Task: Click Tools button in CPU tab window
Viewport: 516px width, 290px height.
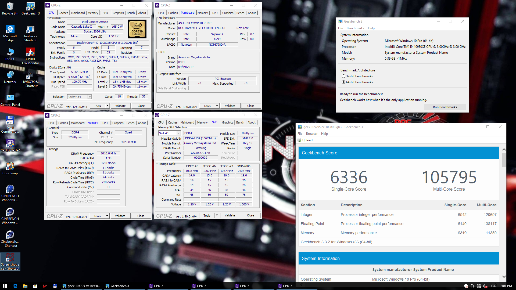Action: [98, 106]
